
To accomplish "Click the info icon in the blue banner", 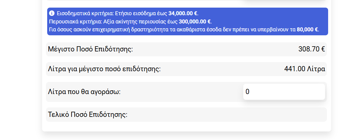I will tap(52, 13).
